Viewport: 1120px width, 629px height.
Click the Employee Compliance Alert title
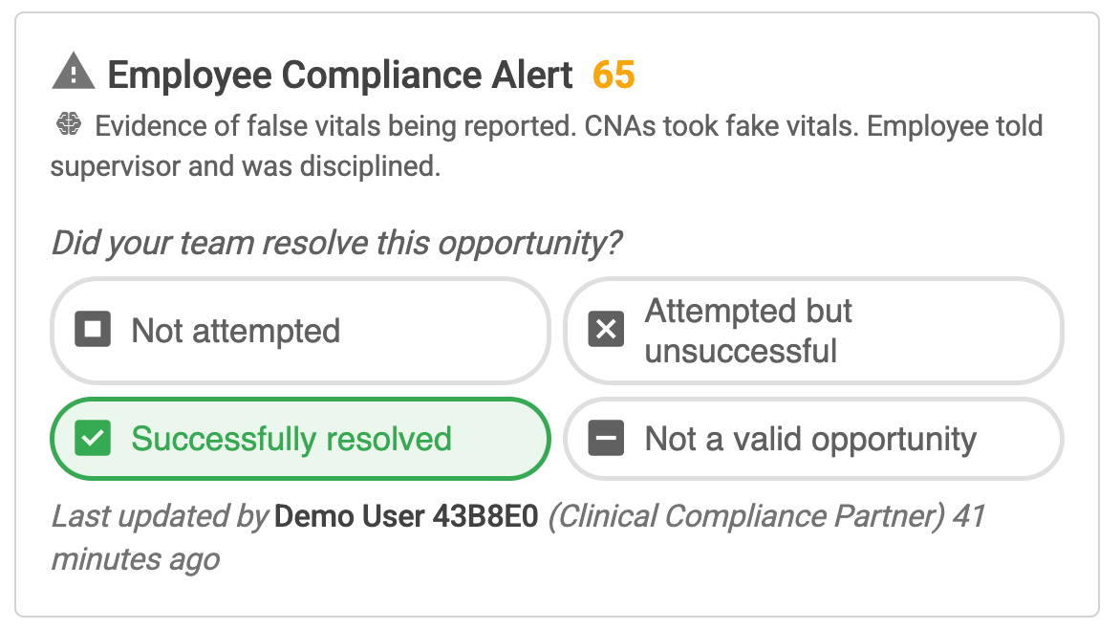pos(340,74)
